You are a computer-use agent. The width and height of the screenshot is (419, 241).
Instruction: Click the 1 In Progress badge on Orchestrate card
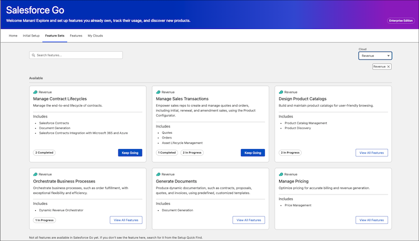pyautogui.click(x=45, y=220)
